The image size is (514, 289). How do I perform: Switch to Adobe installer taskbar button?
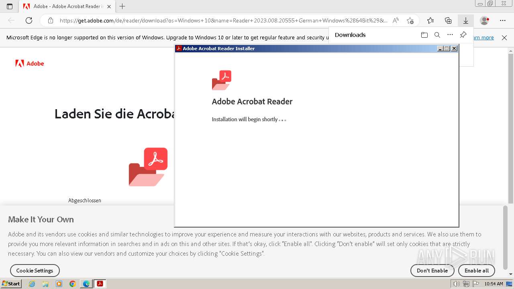100,284
